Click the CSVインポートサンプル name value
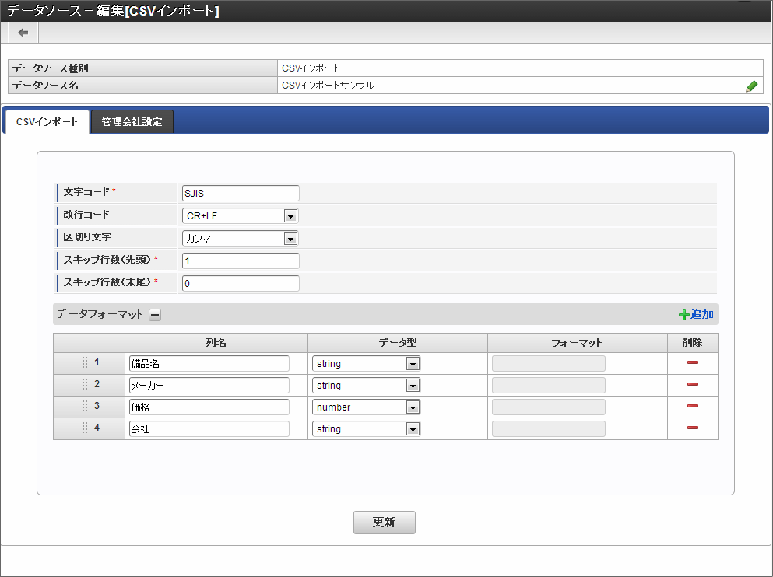The width and height of the screenshot is (773, 577). click(x=329, y=86)
